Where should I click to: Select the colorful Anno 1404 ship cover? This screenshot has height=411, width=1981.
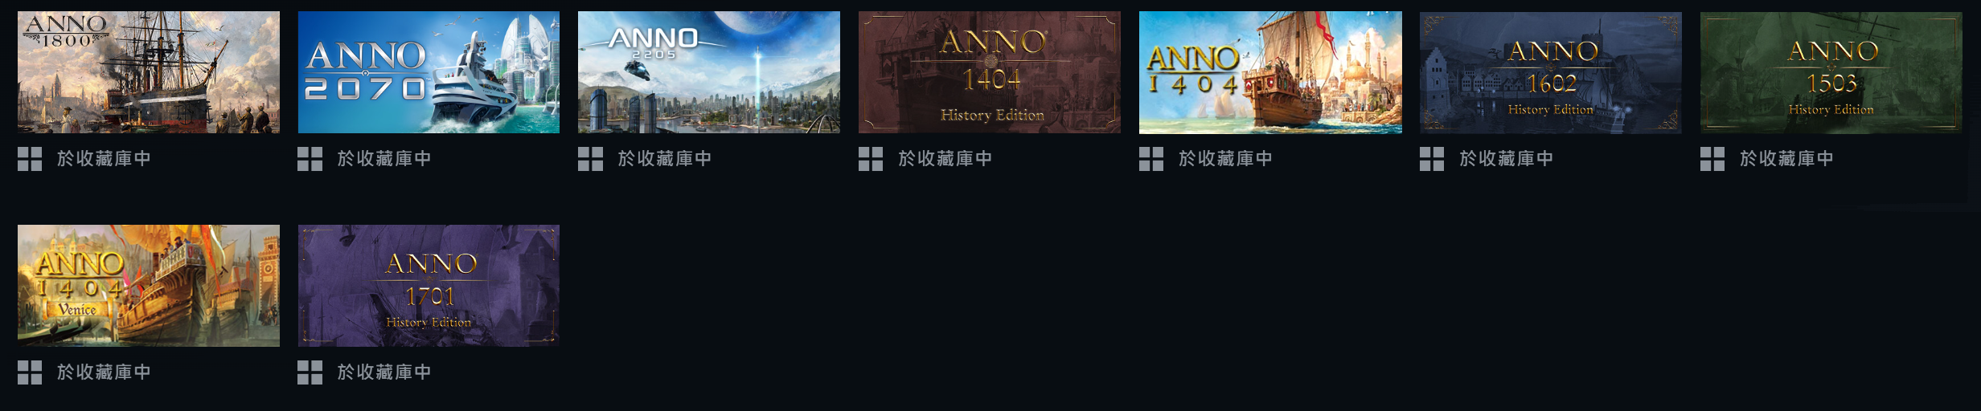pyautogui.click(x=1270, y=72)
